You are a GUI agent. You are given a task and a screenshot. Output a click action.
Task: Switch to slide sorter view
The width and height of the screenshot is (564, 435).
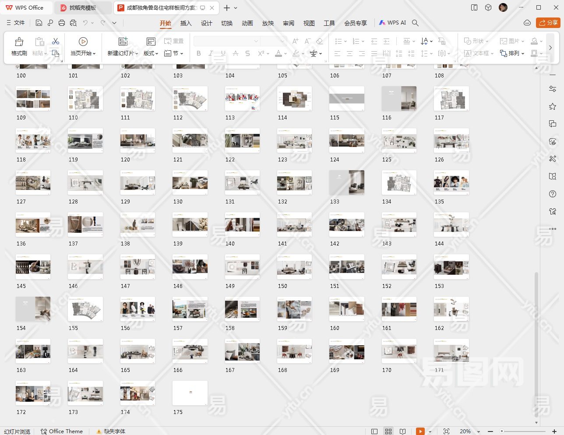pyautogui.click(x=388, y=431)
